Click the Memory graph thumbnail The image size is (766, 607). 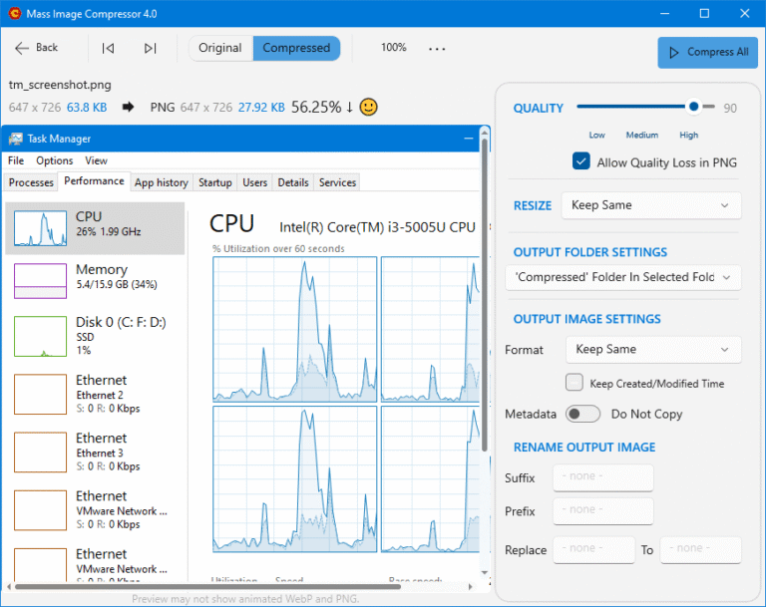(x=40, y=281)
